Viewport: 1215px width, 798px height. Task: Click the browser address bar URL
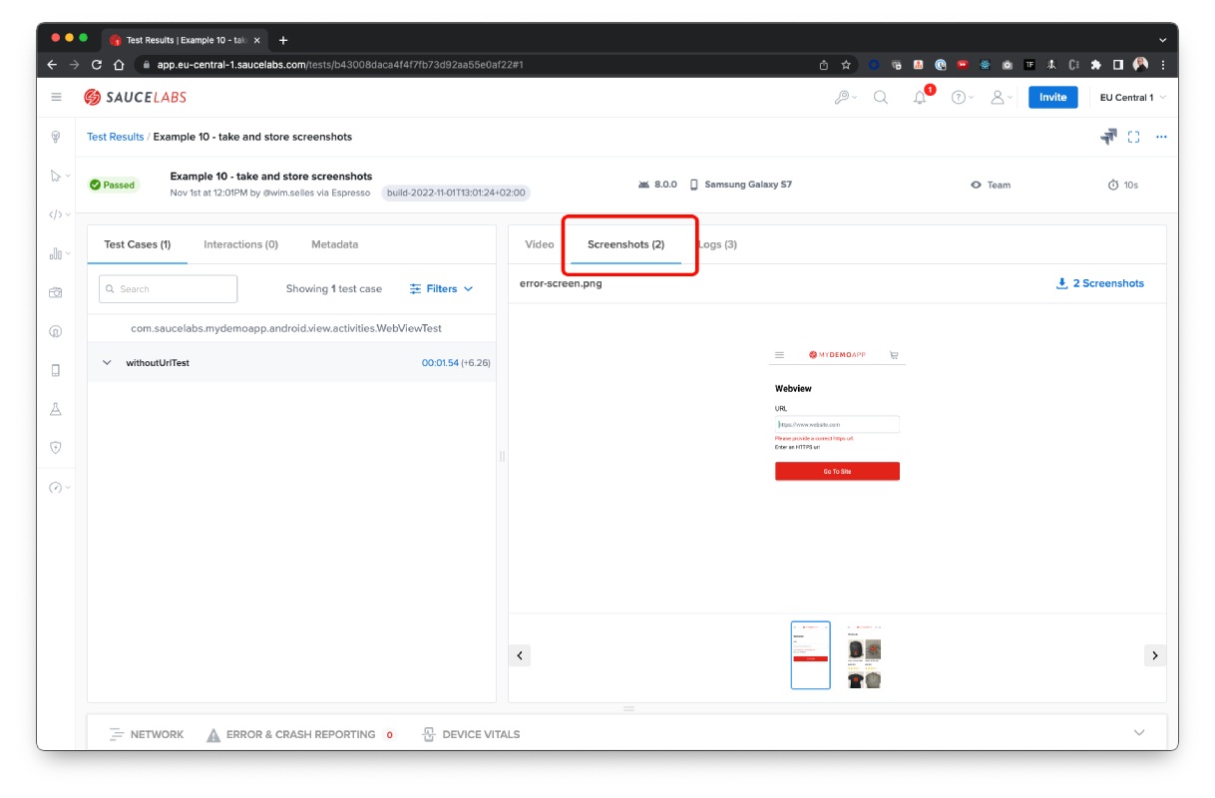pos(340,64)
